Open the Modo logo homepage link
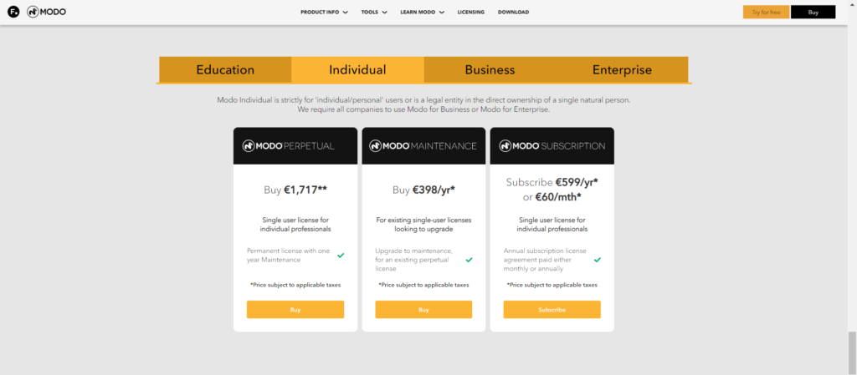 [x=47, y=12]
